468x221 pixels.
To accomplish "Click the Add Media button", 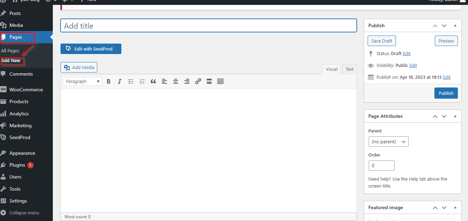I will point(79,67).
